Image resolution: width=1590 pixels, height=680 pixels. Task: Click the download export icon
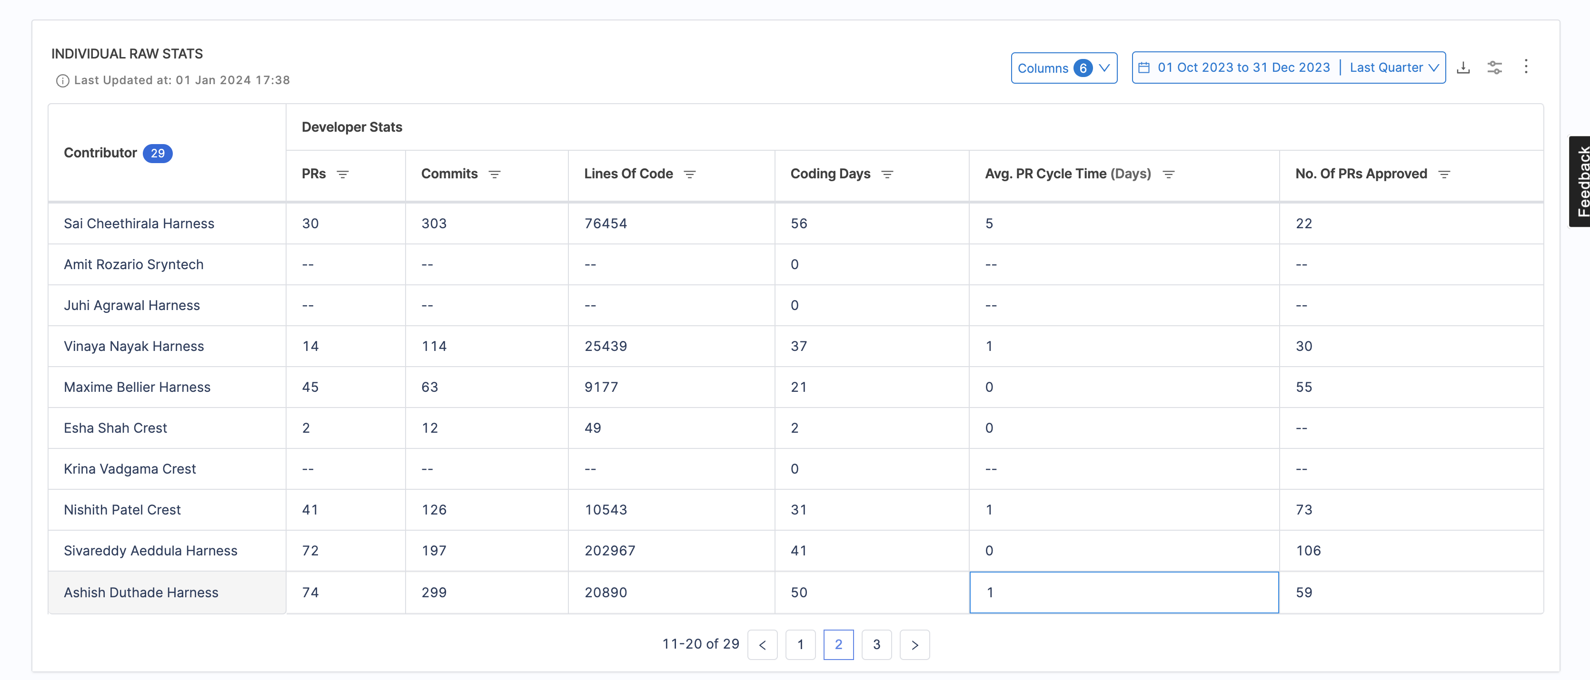(x=1463, y=68)
